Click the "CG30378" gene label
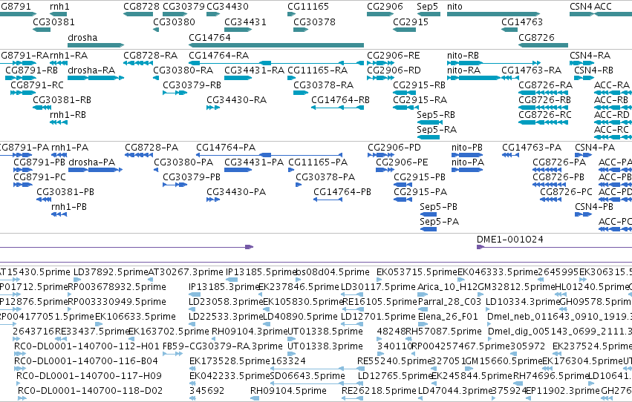 point(314,22)
